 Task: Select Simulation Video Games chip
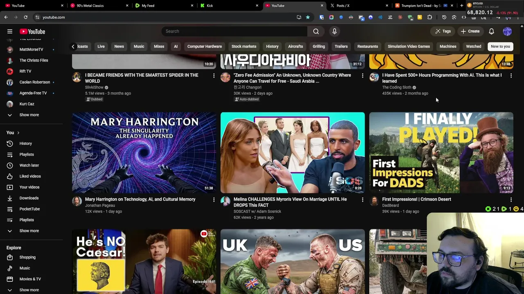coord(409,47)
